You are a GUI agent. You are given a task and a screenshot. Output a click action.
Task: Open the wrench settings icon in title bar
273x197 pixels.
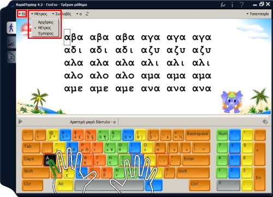click(x=223, y=5)
